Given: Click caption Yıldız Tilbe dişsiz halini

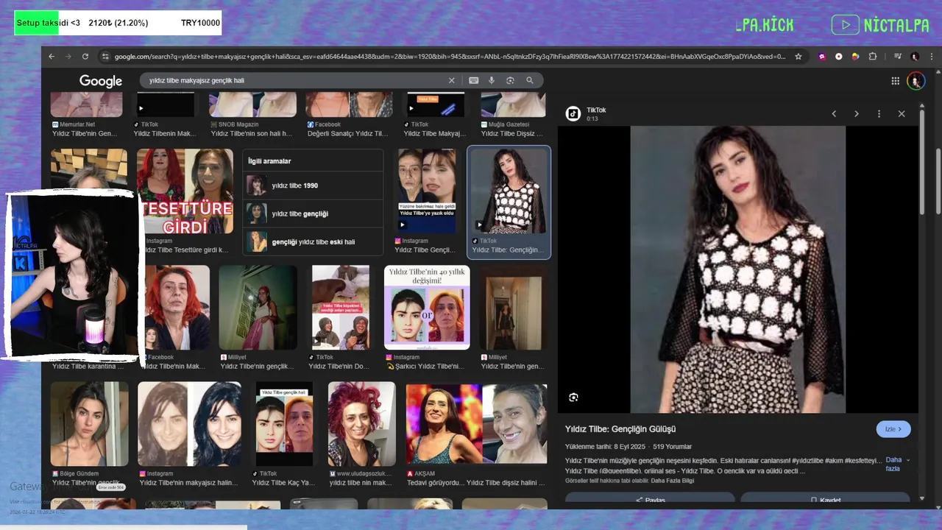Looking at the screenshot, I should (506, 483).
